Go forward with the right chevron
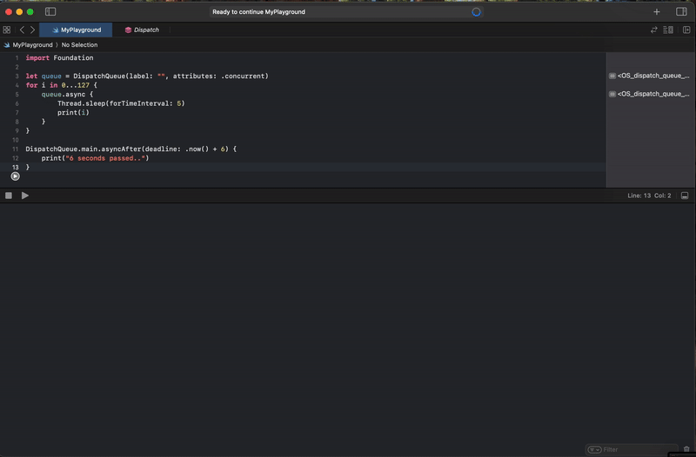Image resolution: width=696 pixels, height=457 pixels. (x=32, y=30)
